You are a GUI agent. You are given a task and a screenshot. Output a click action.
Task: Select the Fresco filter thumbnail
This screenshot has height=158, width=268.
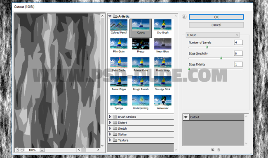coord(141,44)
